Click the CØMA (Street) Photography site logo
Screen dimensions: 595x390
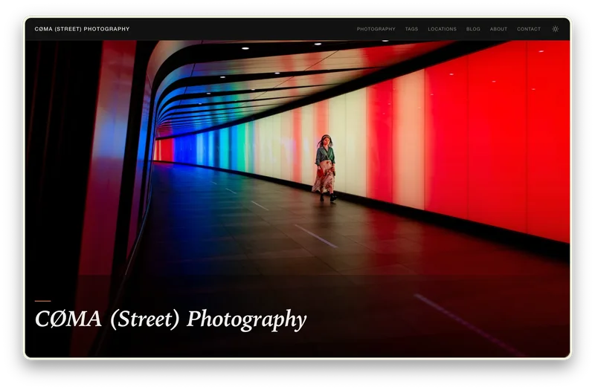(82, 29)
